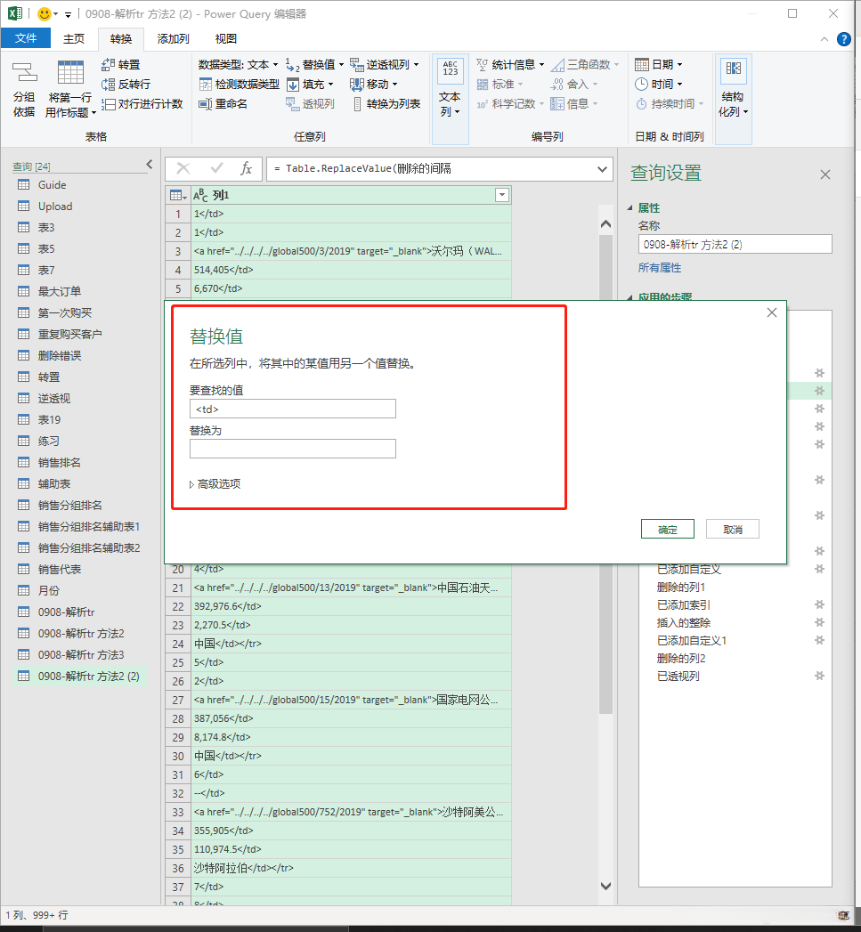This screenshot has width=861, height=932.
Task: Click the 确定 button
Action: 667,529
